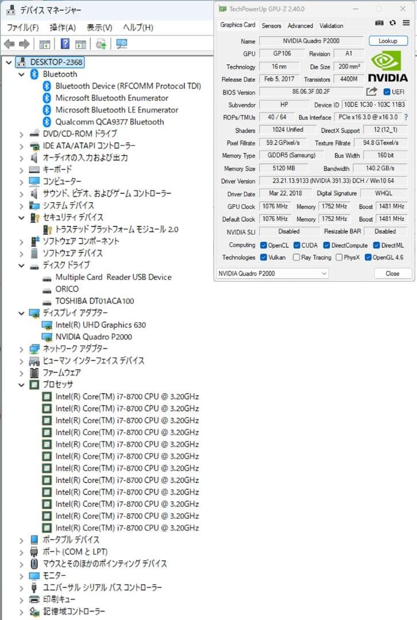
Task: Select Qualcomm QCA9377 Bluetooth device icon
Action: click(47, 122)
